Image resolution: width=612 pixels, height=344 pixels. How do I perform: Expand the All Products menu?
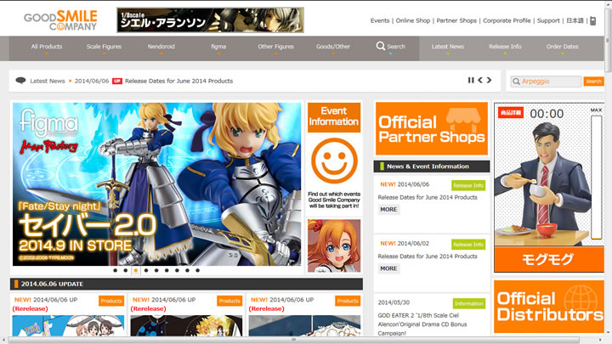click(x=47, y=48)
